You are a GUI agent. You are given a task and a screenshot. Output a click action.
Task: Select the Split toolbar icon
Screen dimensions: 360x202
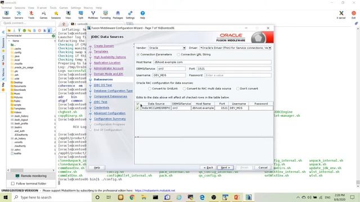point(80,15)
